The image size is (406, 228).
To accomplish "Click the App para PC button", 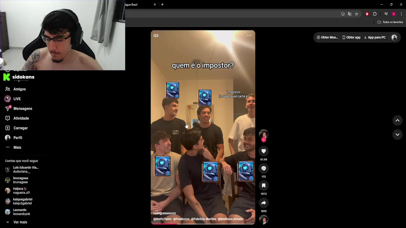I will click(x=375, y=37).
